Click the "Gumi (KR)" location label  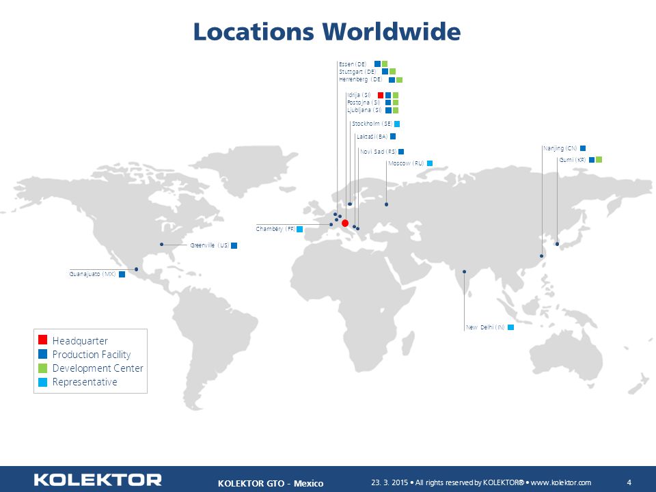(573, 160)
